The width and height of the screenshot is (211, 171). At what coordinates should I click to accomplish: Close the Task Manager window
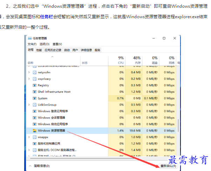click(x=175, y=38)
